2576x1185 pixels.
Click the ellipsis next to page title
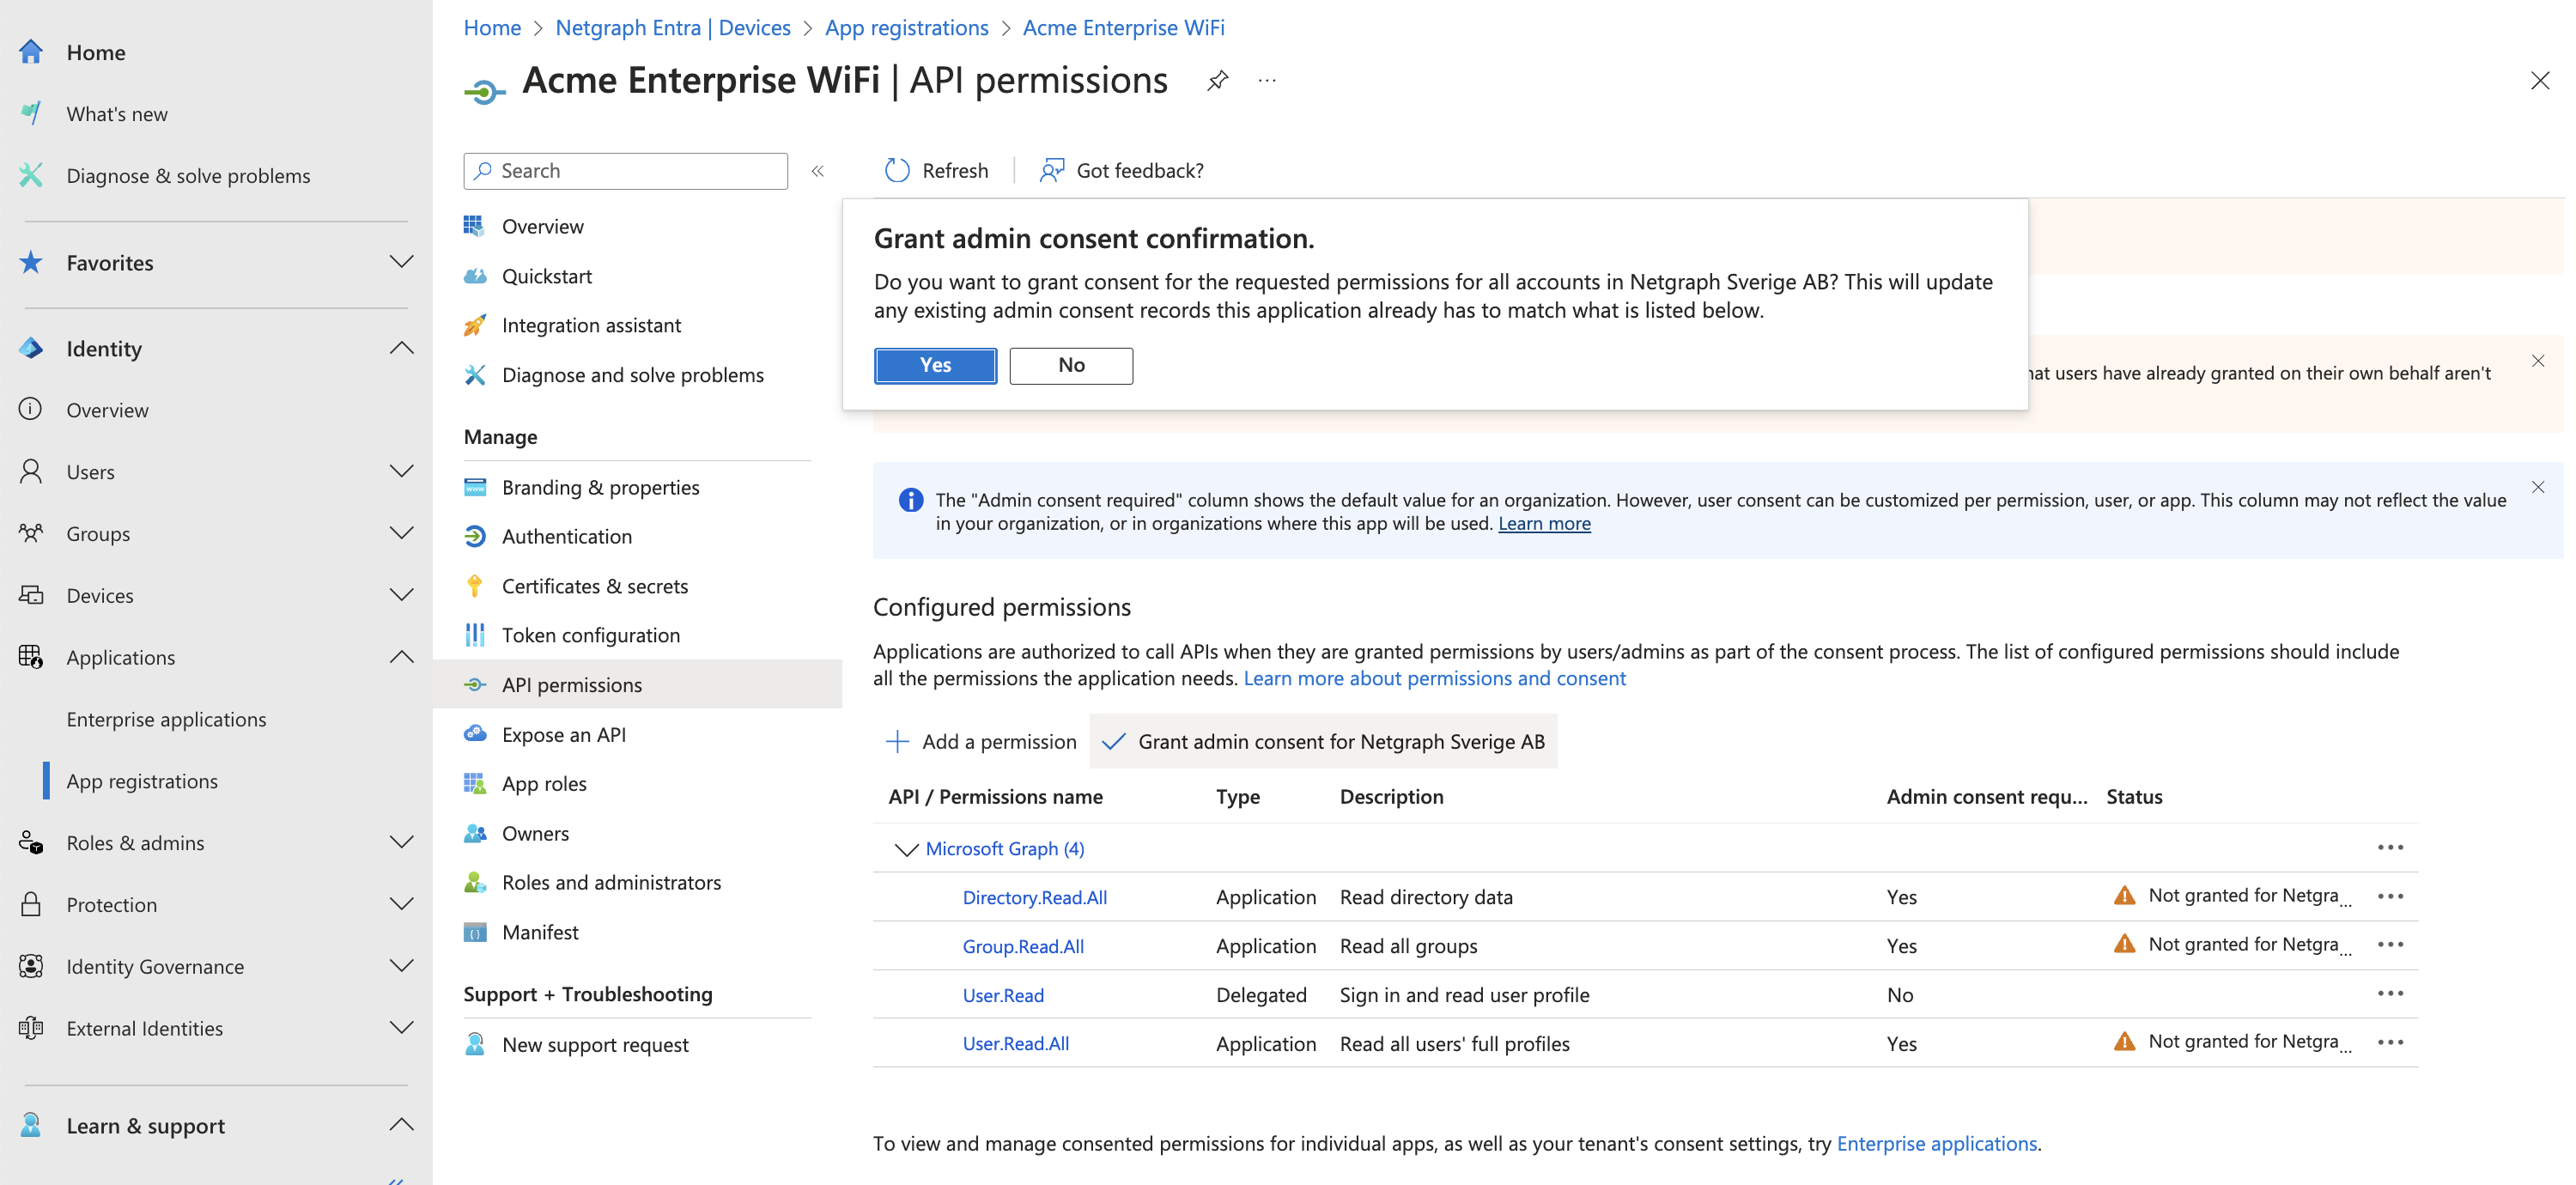[1267, 81]
